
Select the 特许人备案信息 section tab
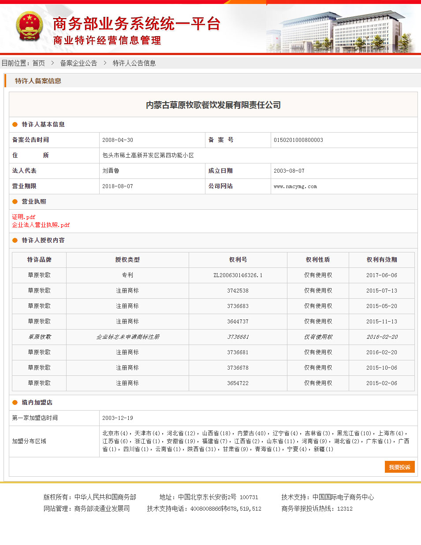pyautogui.click(x=38, y=81)
